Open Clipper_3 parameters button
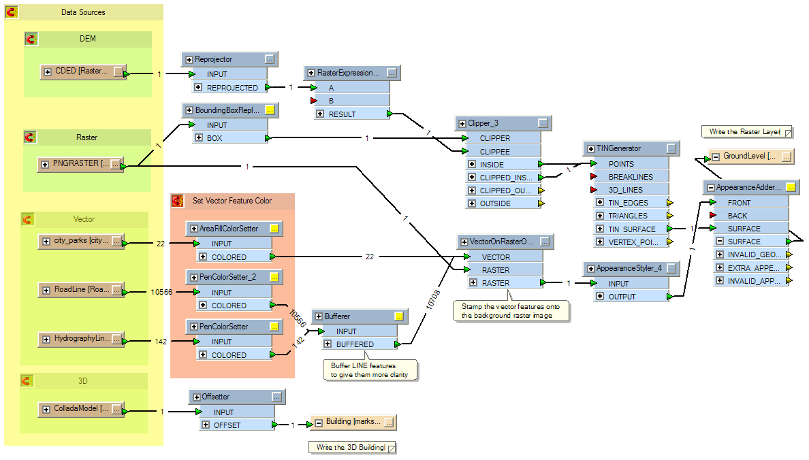 tap(543, 123)
